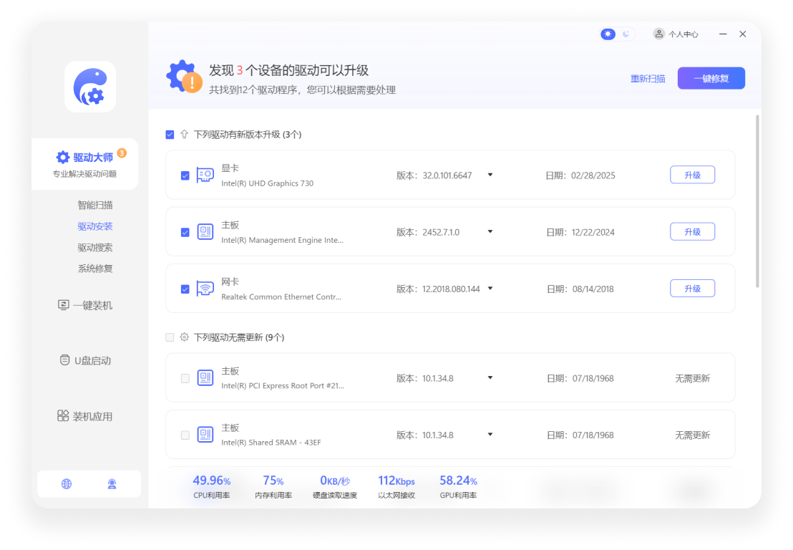Select 智能扫描 in the sidebar
This screenshot has height=550, width=793.
tap(95, 205)
